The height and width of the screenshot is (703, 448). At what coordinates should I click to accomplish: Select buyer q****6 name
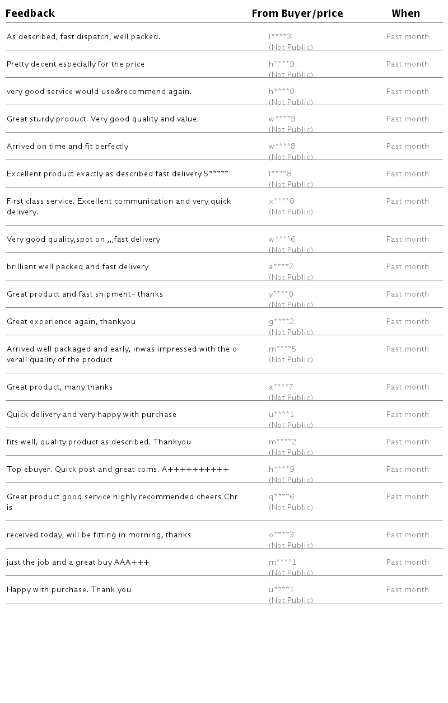281,497
